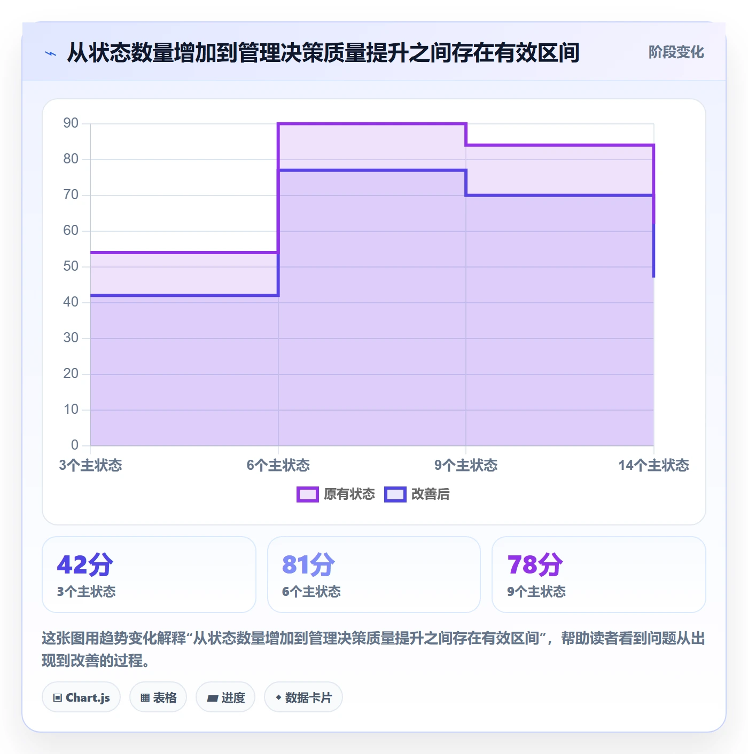Click the 3个主状态 x-axis label
Screen dimensions: 748x754
(x=90, y=466)
